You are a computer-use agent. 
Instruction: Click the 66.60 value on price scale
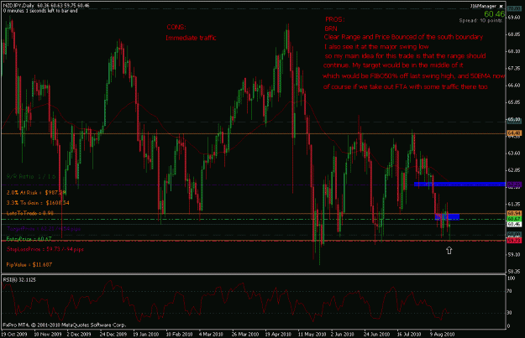click(514, 86)
